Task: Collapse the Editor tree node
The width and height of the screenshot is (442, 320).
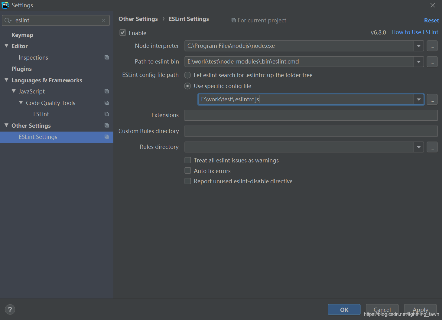Action: [x=6, y=46]
